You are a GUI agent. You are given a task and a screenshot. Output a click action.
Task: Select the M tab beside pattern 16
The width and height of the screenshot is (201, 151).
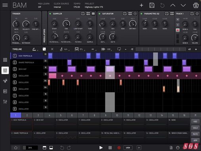click(x=195, y=115)
